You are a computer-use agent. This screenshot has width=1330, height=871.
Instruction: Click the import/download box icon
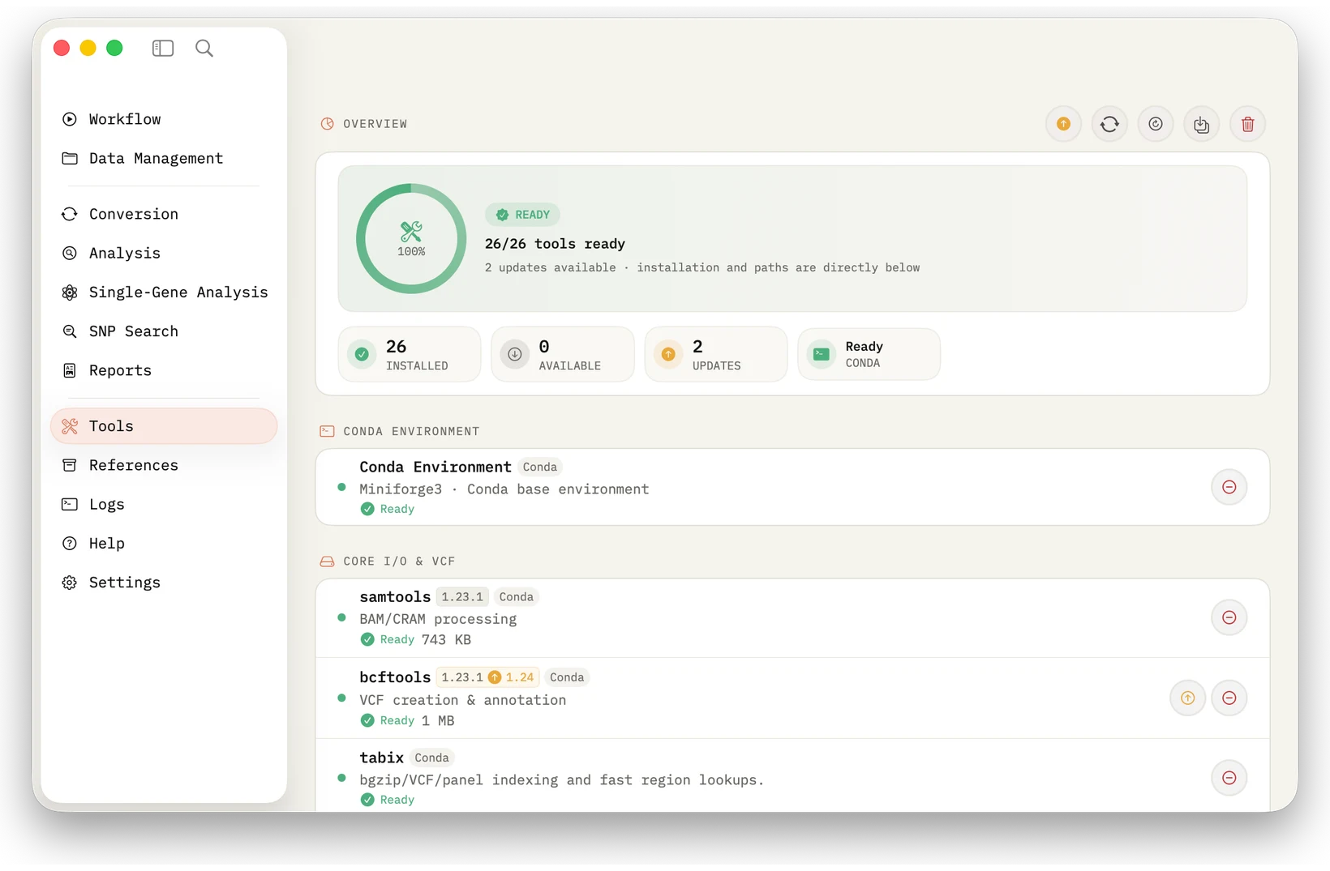pos(1201,124)
